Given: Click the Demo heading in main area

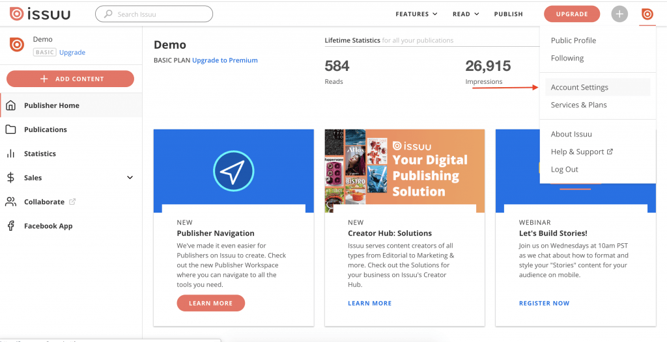Looking at the screenshot, I should point(170,45).
